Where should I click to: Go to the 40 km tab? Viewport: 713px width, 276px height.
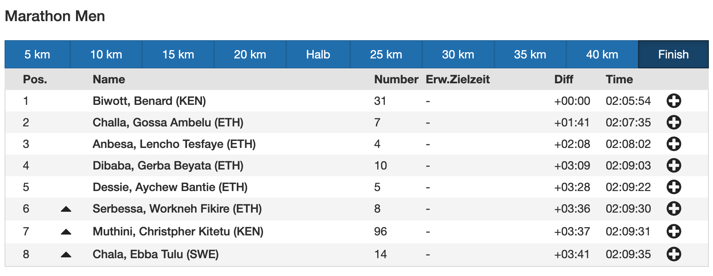602,54
